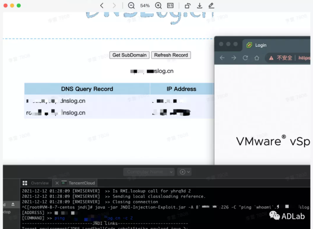Zoom out using the minus magnifier

point(131,6)
